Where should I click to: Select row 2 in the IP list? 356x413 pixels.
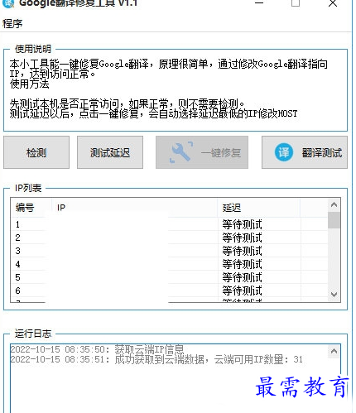point(169,238)
